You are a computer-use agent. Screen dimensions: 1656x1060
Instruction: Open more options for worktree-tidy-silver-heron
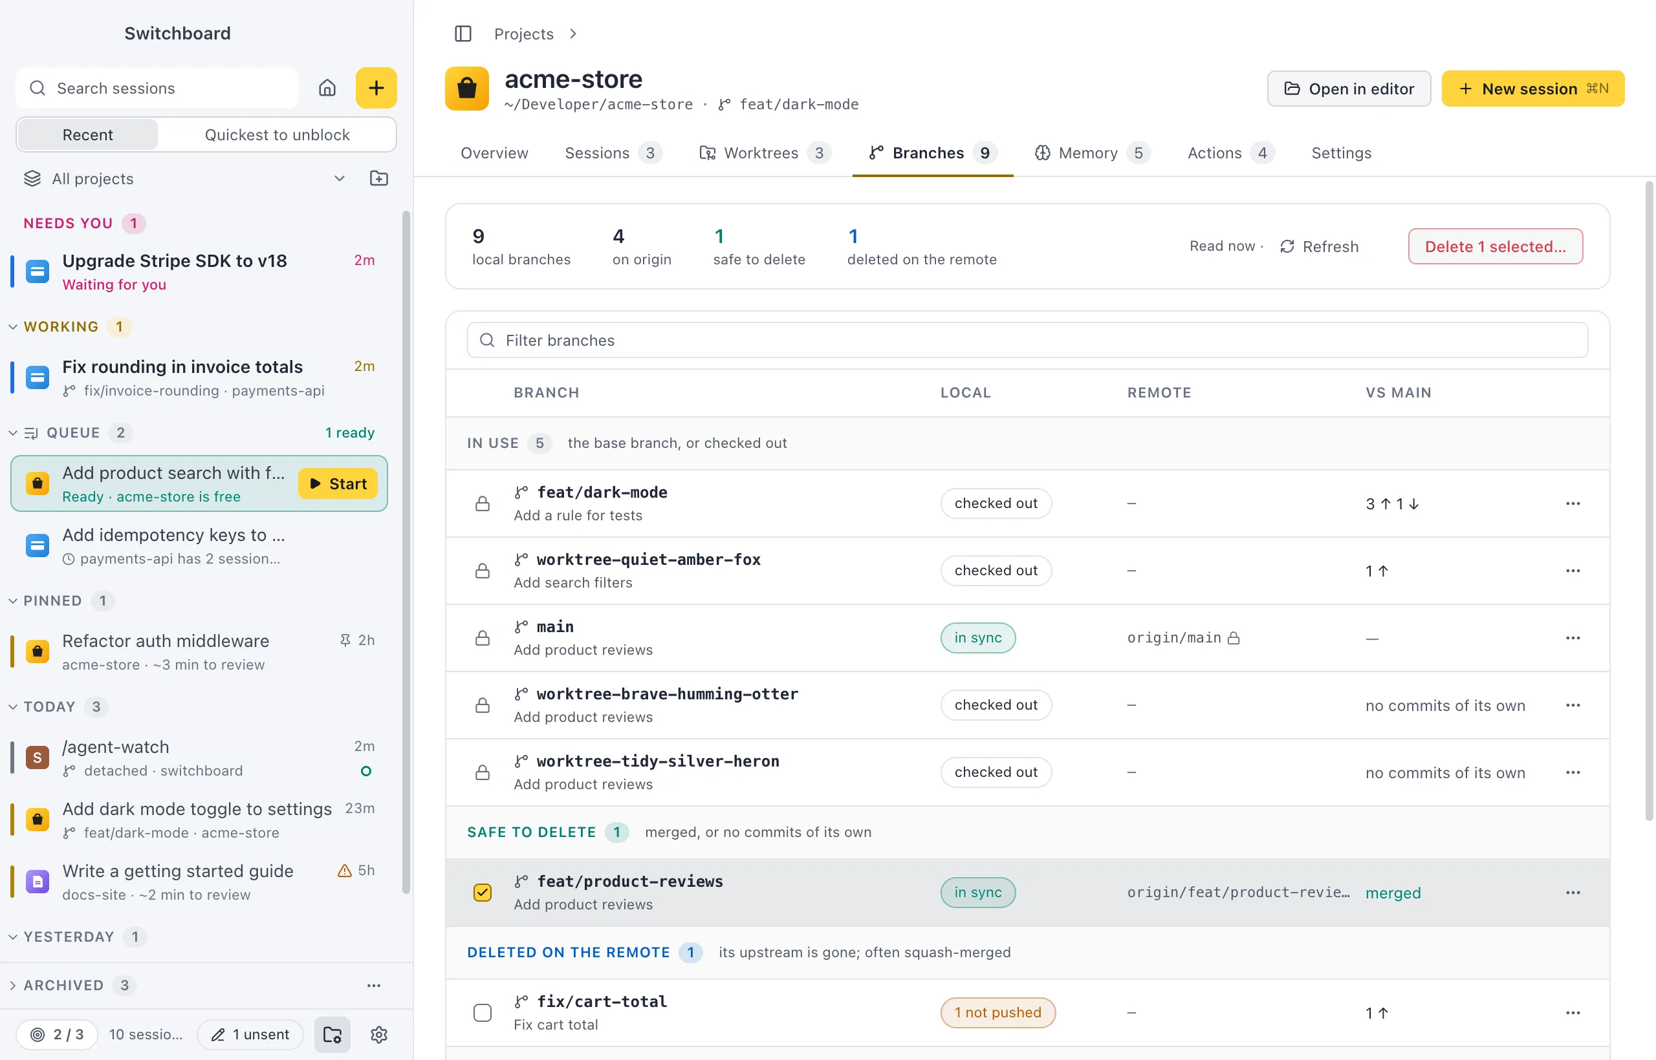click(1573, 772)
